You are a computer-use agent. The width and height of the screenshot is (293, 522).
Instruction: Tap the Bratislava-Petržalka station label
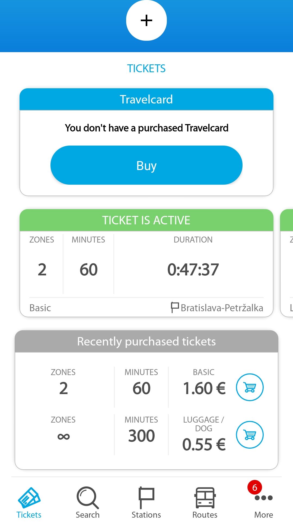pyautogui.click(x=222, y=308)
